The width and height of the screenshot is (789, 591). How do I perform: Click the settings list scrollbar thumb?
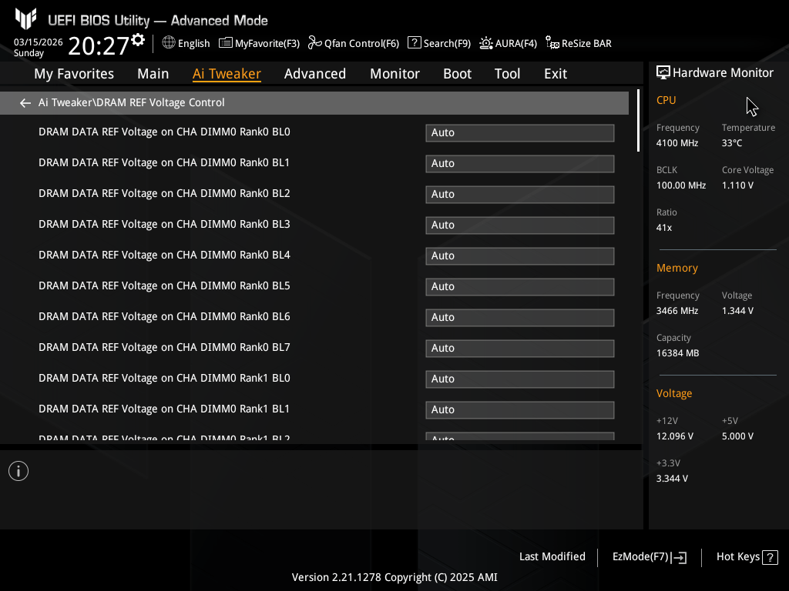pos(638,121)
